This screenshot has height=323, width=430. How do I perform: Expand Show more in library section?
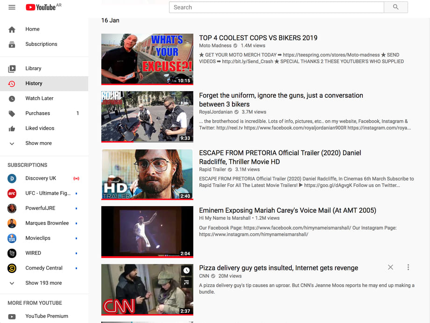38,143
